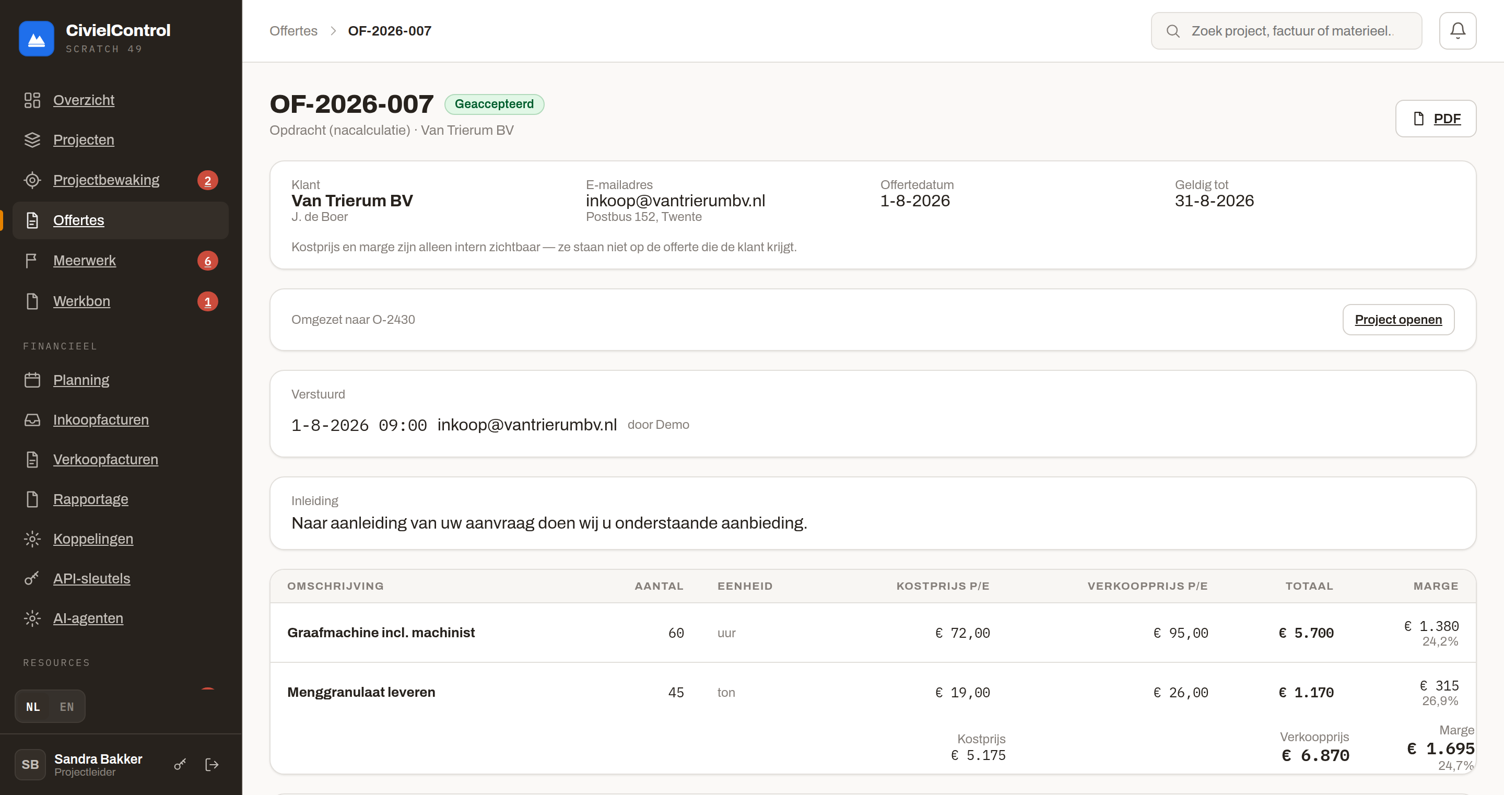This screenshot has height=795, width=1504.
Task: Click the Projectbewaking badge showing 2
Action: coord(208,181)
